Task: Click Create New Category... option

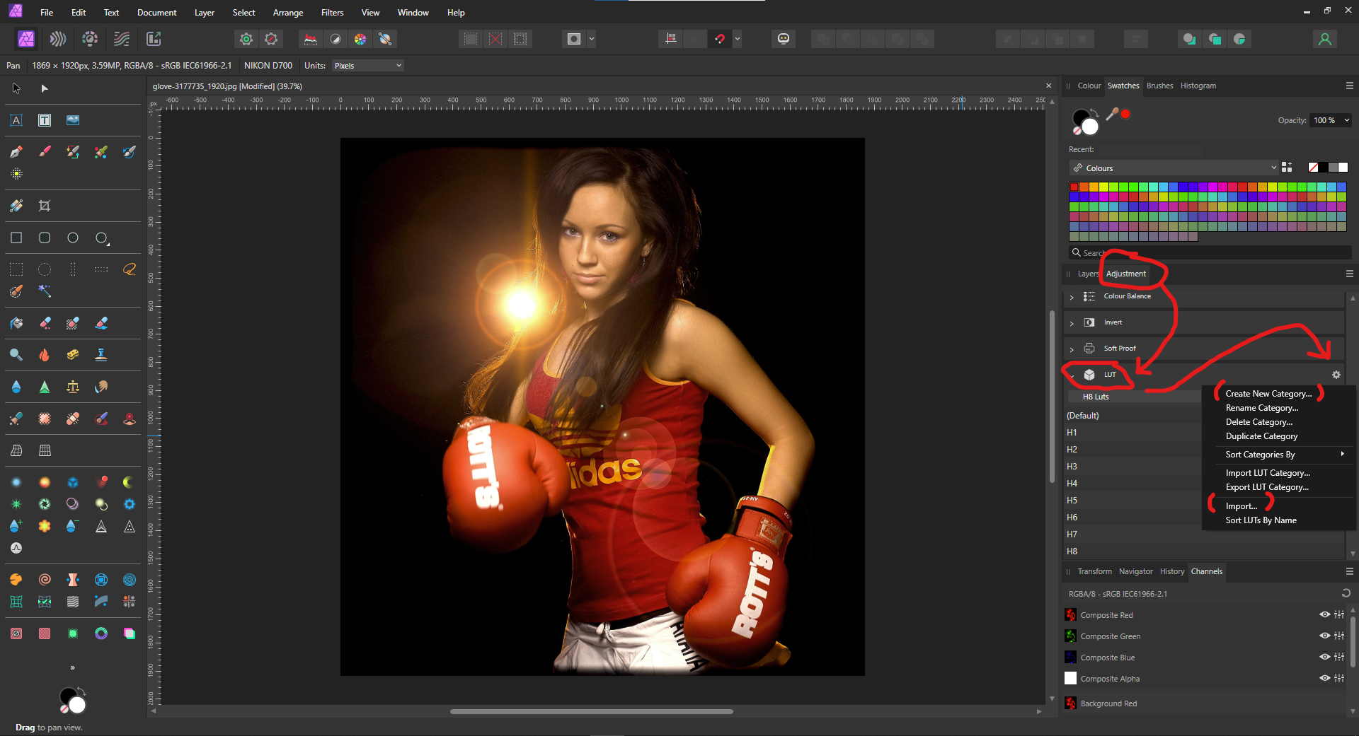Action: (x=1268, y=394)
